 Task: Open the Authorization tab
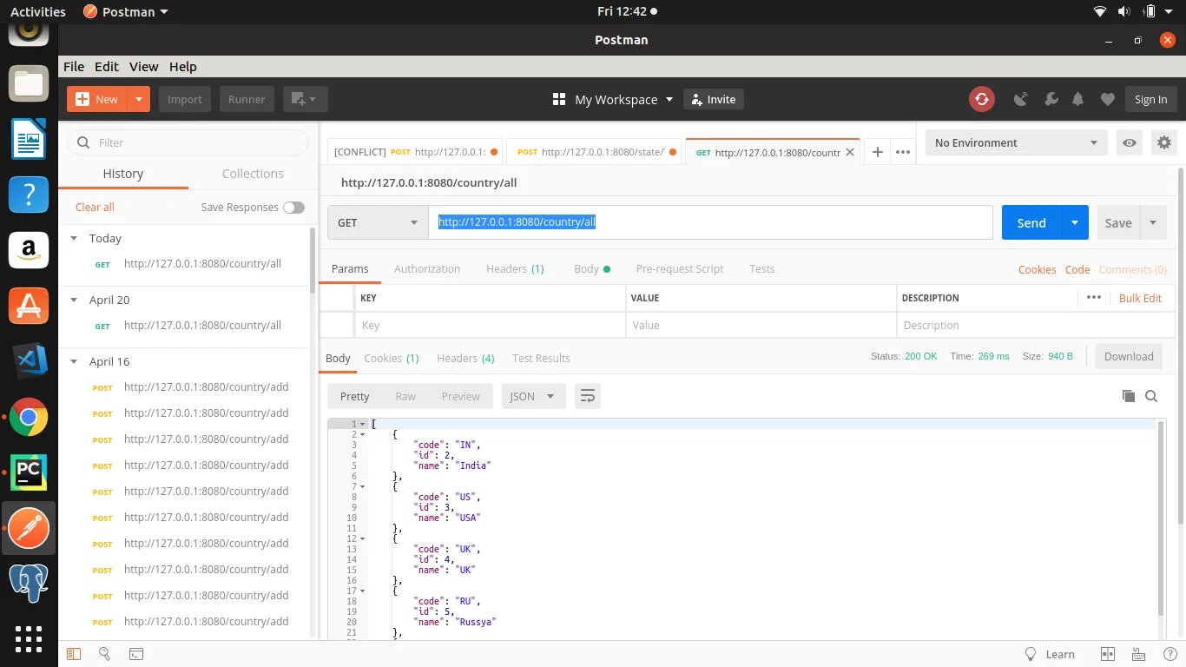pyautogui.click(x=427, y=268)
